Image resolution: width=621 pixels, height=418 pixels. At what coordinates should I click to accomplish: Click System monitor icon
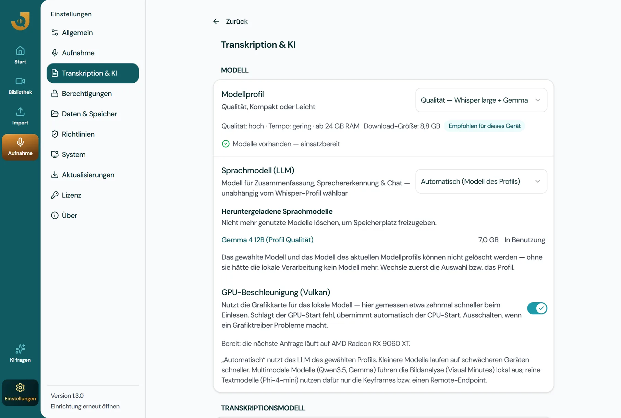tap(54, 154)
